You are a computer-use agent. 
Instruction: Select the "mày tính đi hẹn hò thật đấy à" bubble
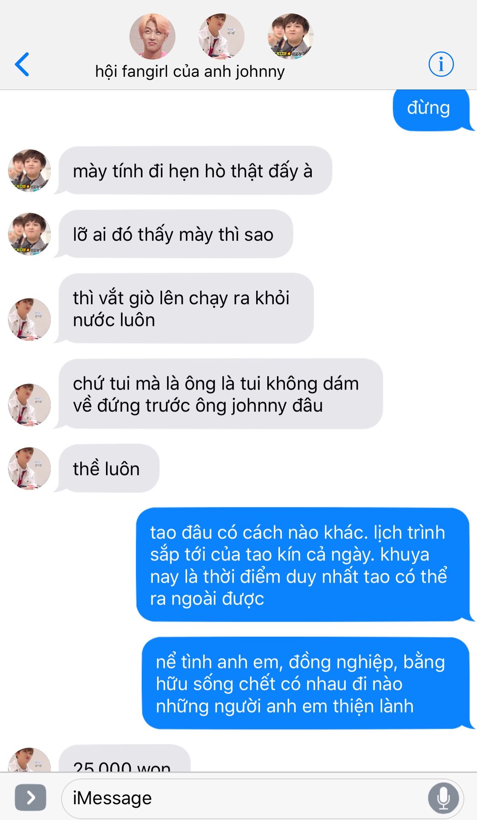pos(194,170)
